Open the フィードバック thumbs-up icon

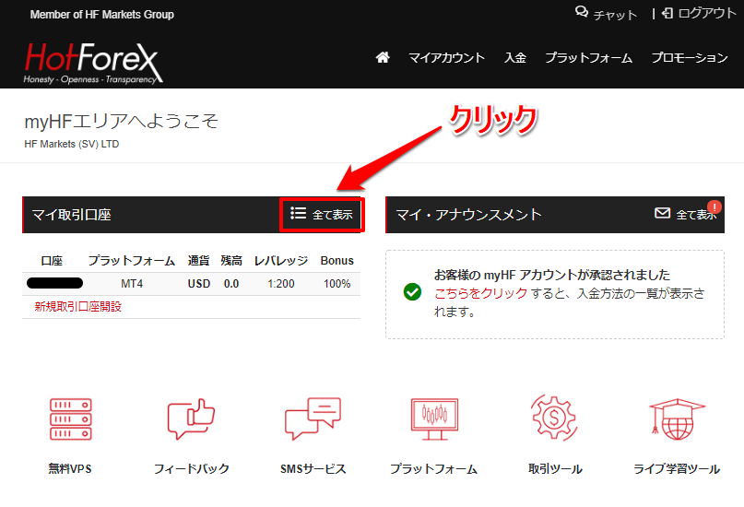pos(191,419)
